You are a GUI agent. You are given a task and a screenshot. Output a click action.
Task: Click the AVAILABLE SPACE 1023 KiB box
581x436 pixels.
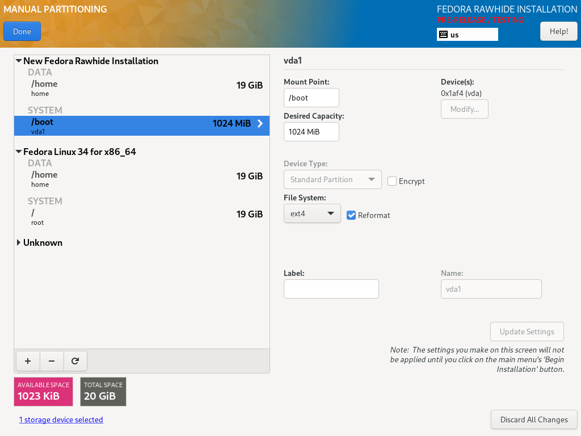coord(43,392)
